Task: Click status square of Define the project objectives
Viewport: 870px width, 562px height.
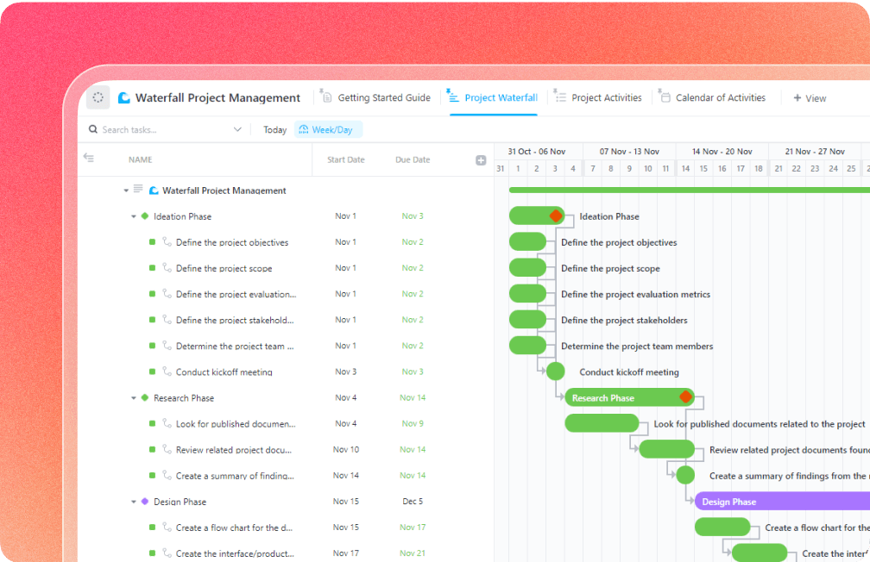Action: tap(152, 241)
